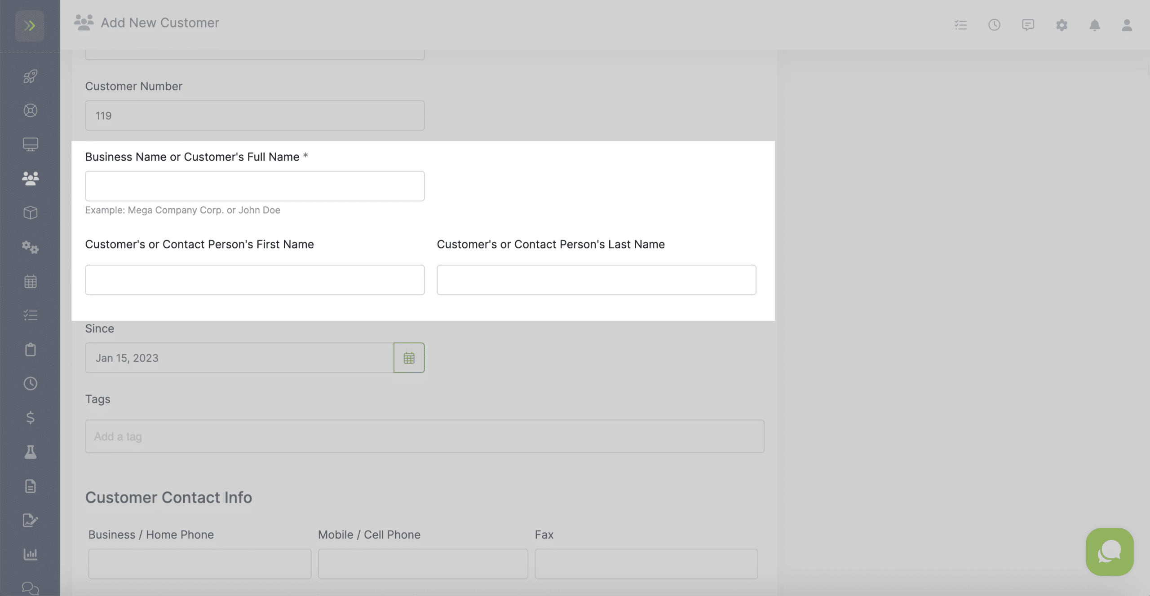The width and height of the screenshot is (1150, 596).
Task: Open the document icon in sidebar
Action: pyautogui.click(x=30, y=486)
